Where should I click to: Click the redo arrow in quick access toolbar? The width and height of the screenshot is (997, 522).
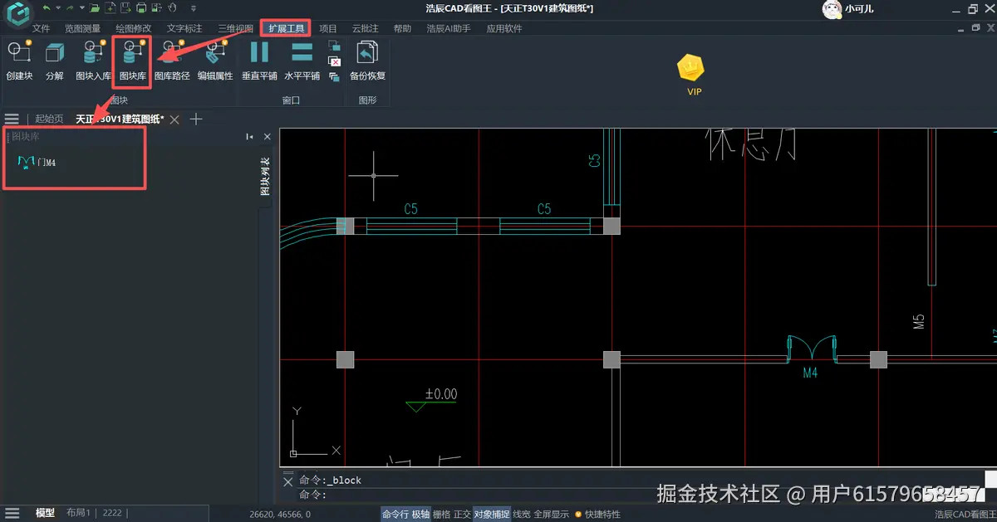71,8
